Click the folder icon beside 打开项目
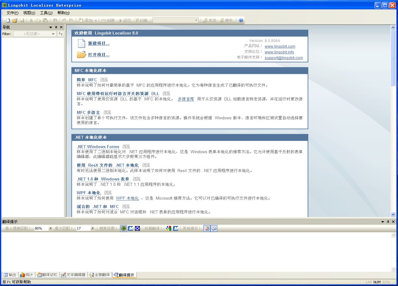The width and height of the screenshot is (398, 286). point(81,55)
